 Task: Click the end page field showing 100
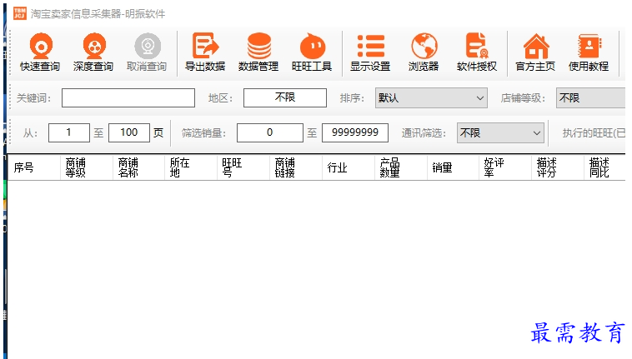tap(129, 132)
